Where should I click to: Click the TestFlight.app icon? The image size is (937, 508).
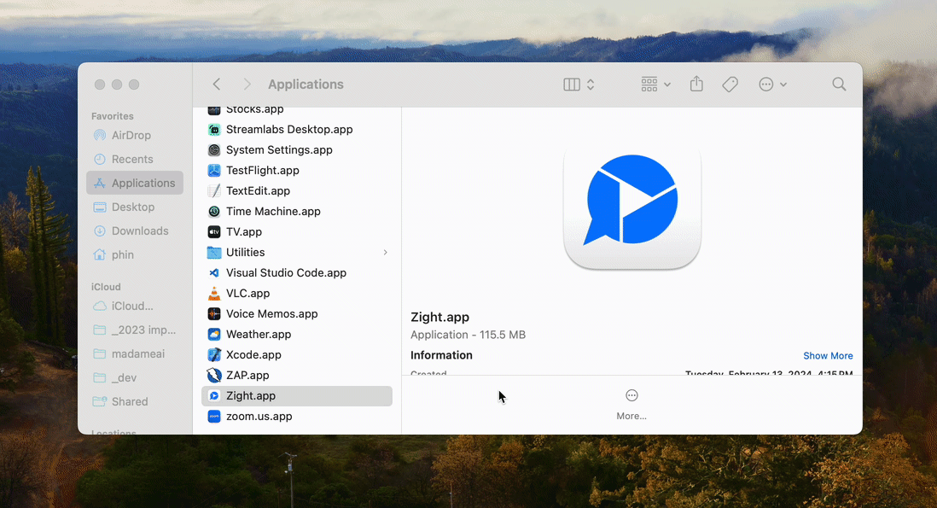[x=214, y=171]
